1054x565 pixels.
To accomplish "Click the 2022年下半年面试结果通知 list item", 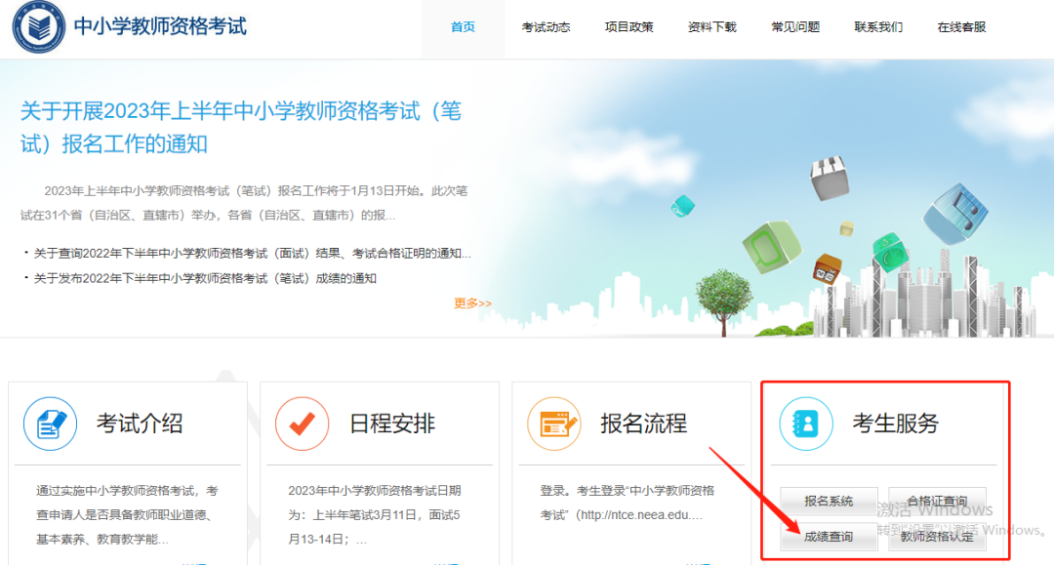I will tap(246, 252).
